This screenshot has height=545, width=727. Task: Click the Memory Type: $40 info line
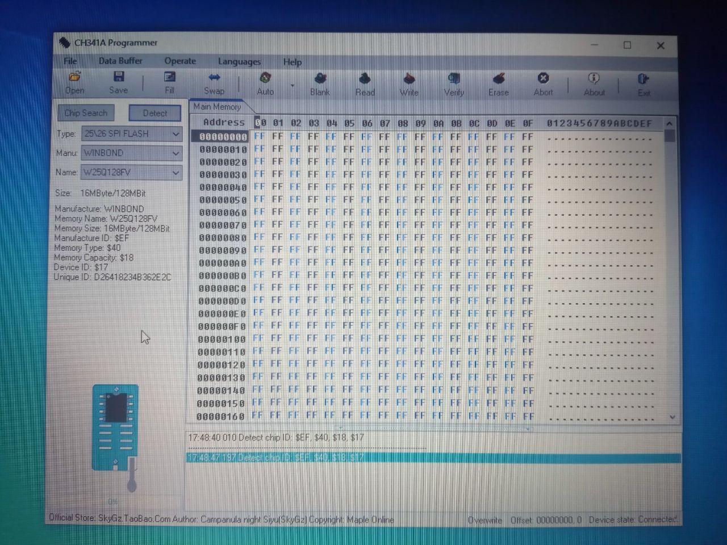(x=87, y=248)
